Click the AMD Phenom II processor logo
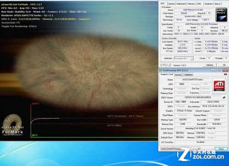Image resolution: width=229 pixels, height=166 pixels. coord(221,15)
